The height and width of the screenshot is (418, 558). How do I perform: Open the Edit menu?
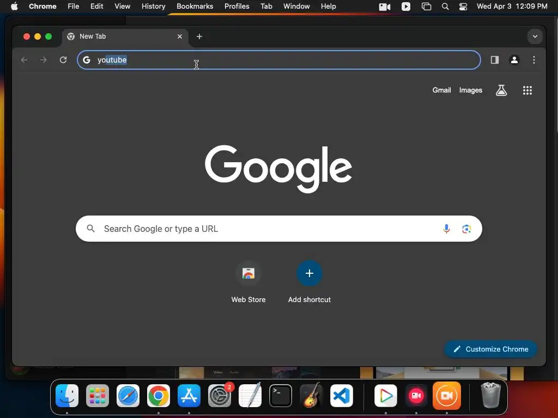(97, 7)
